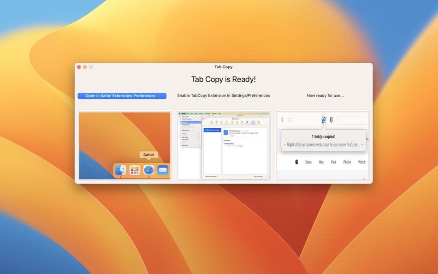The height and width of the screenshot is (274, 438).
Task: Click the Safari tooltip label above the dock
Action: point(148,155)
